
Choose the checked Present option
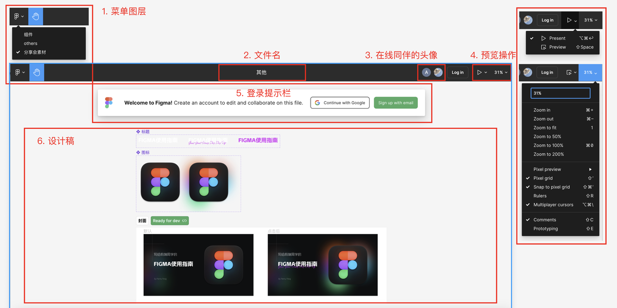click(562, 38)
